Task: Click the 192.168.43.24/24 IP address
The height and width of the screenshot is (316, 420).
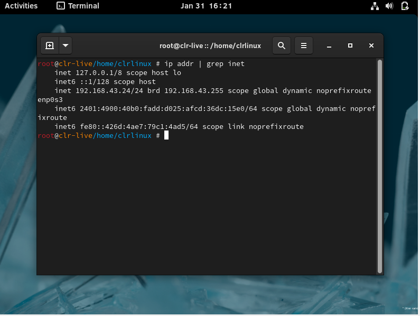Action: pyautogui.click(x=109, y=91)
